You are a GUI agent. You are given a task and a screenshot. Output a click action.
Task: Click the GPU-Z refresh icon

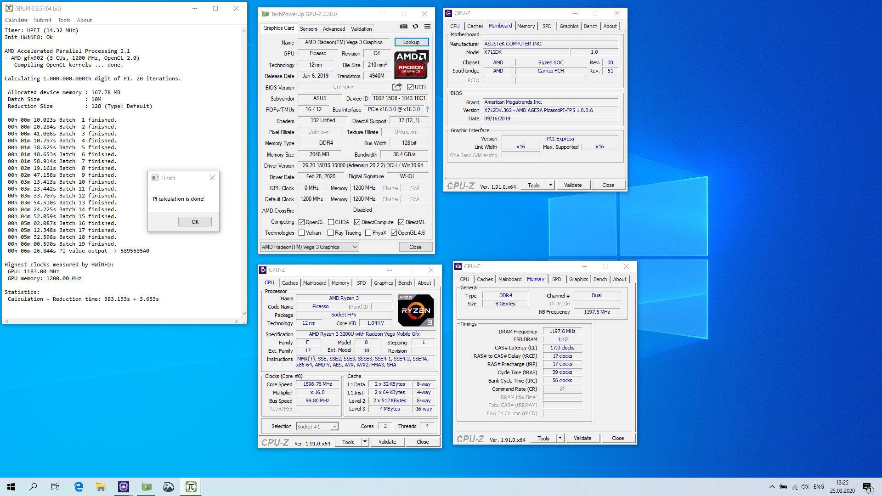tap(415, 27)
